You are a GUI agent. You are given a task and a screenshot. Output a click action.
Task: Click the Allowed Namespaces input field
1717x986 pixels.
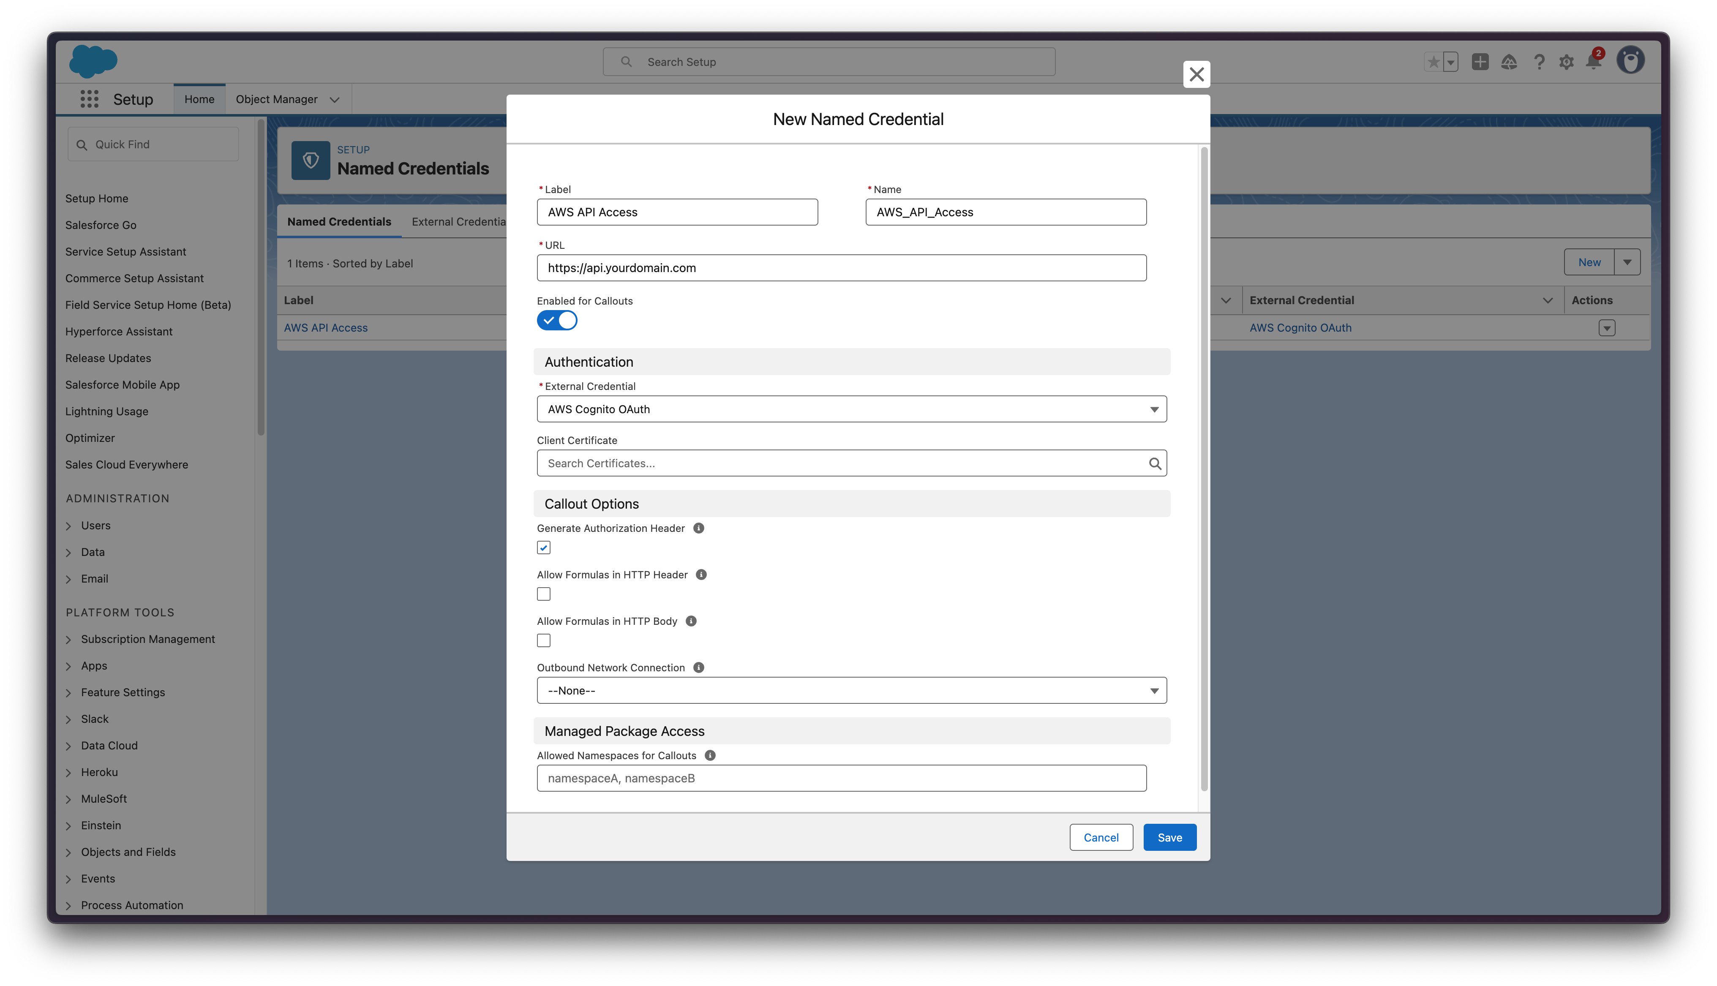pyautogui.click(x=842, y=778)
